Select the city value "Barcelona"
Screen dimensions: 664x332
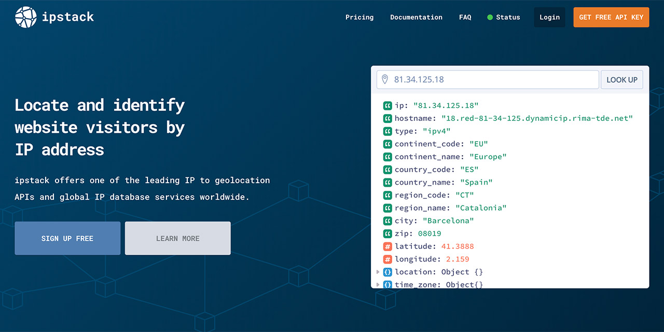point(448,220)
